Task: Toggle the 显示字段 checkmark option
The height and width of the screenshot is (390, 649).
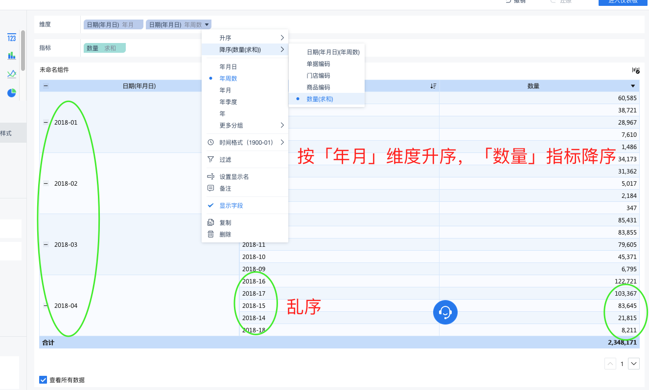Action: pos(231,206)
